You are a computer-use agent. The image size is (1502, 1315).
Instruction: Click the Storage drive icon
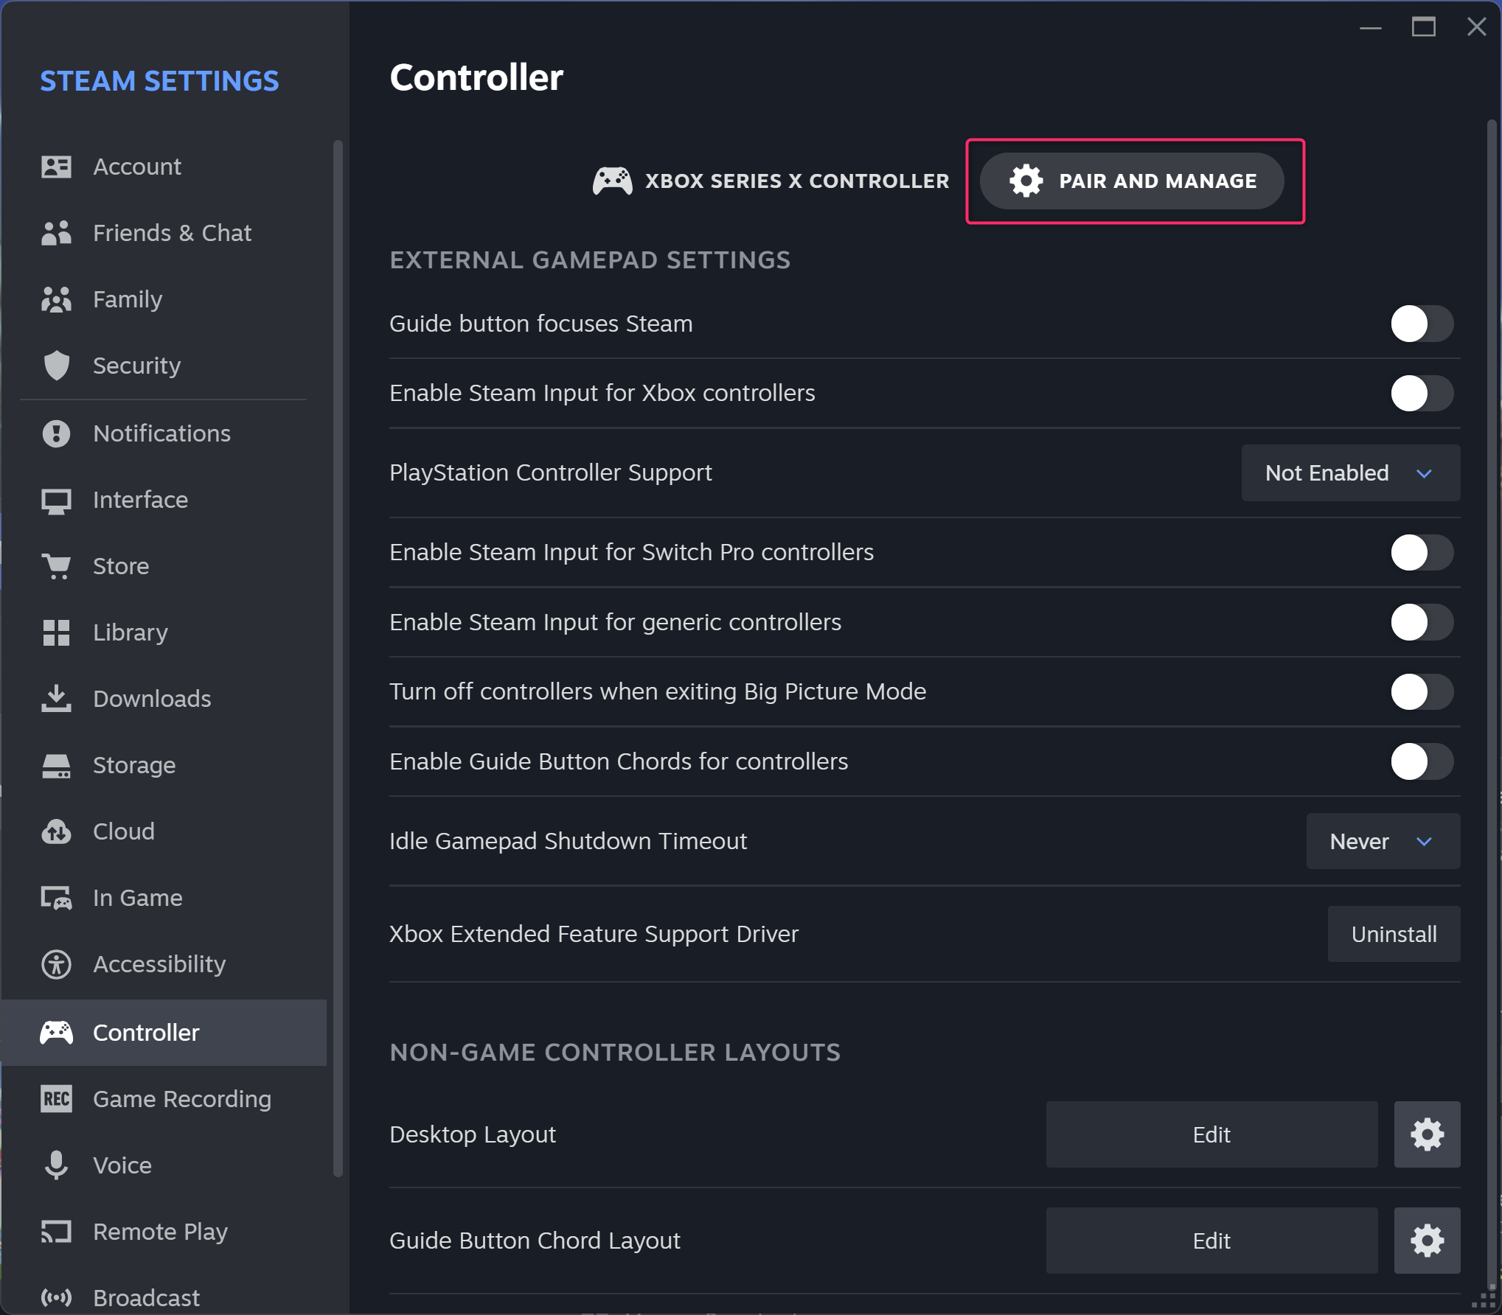56,765
